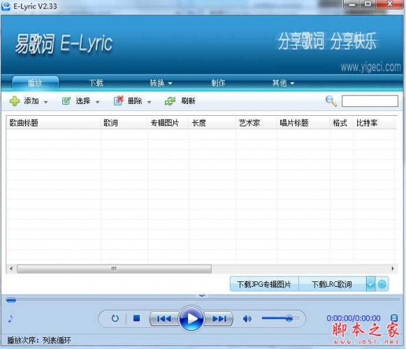Expand the 选择 dropdown arrow
This screenshot has width=406, height=349.
click(98, 102)
